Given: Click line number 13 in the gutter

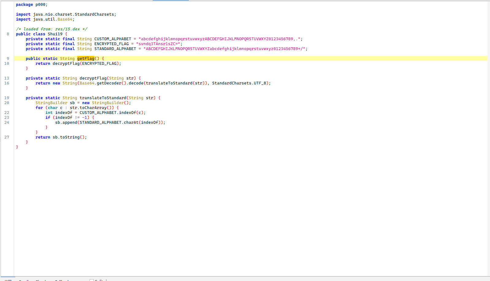Looking at the screenshot, I should (x=7, y=78).
